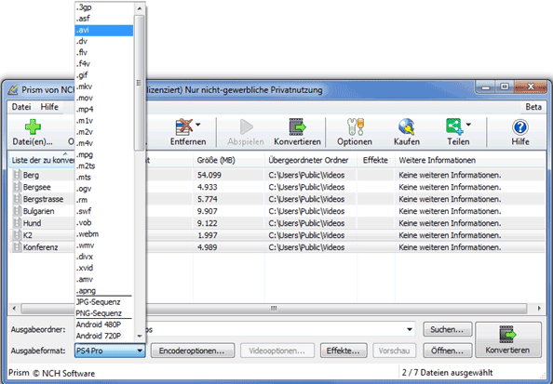Image resolution: width=553 pixels, height=384 pixels.
Task: Click the file list horizontal scrollbar thumb
Action: click(274, 309)
